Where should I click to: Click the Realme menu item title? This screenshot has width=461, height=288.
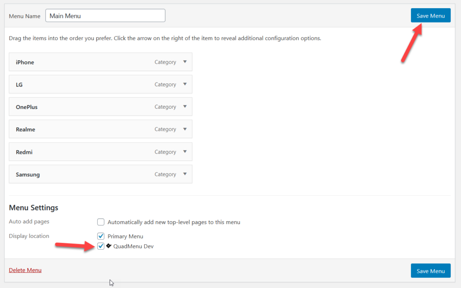25,130
